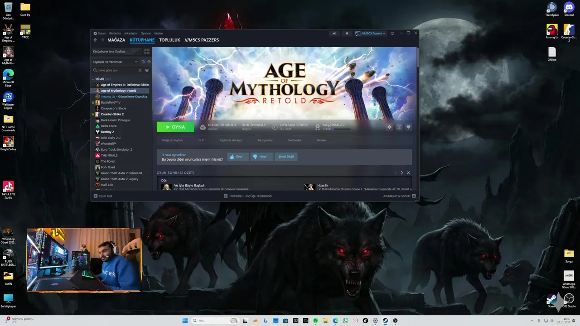Select Among Us in the library list
The height and width of the screenshot is (326, 580).
pos(122,96)
